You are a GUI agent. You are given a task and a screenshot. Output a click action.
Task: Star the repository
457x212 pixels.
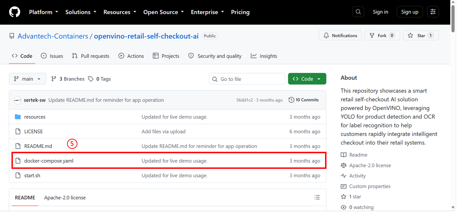[x=420, y=36]
